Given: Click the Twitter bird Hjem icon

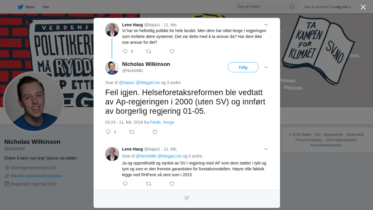Looking at the screenshot, I should click(x=20, y=7).
